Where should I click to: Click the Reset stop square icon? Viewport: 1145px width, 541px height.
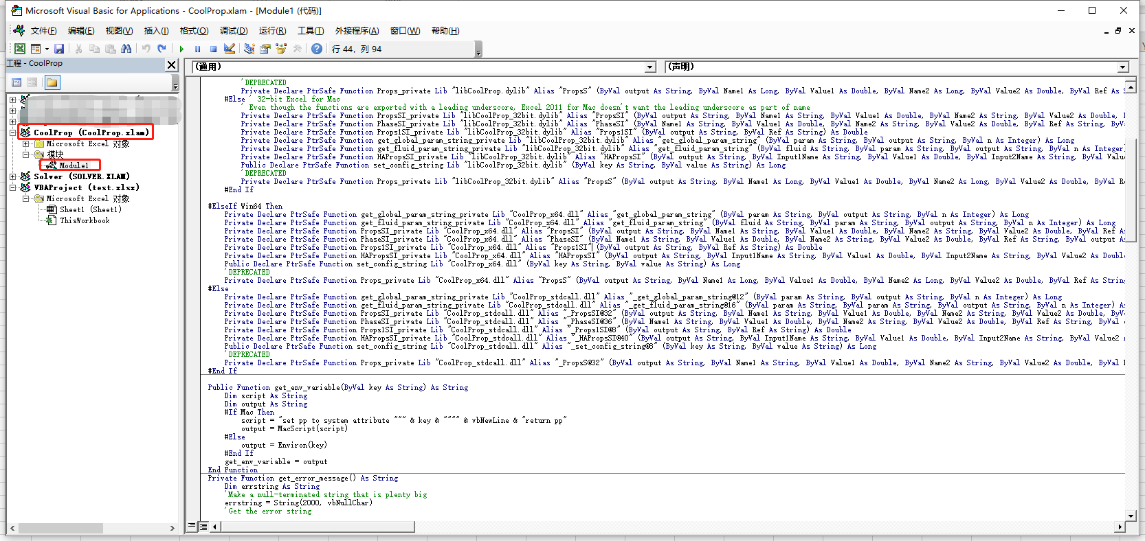pyautogui.click(x=213, y=49)
